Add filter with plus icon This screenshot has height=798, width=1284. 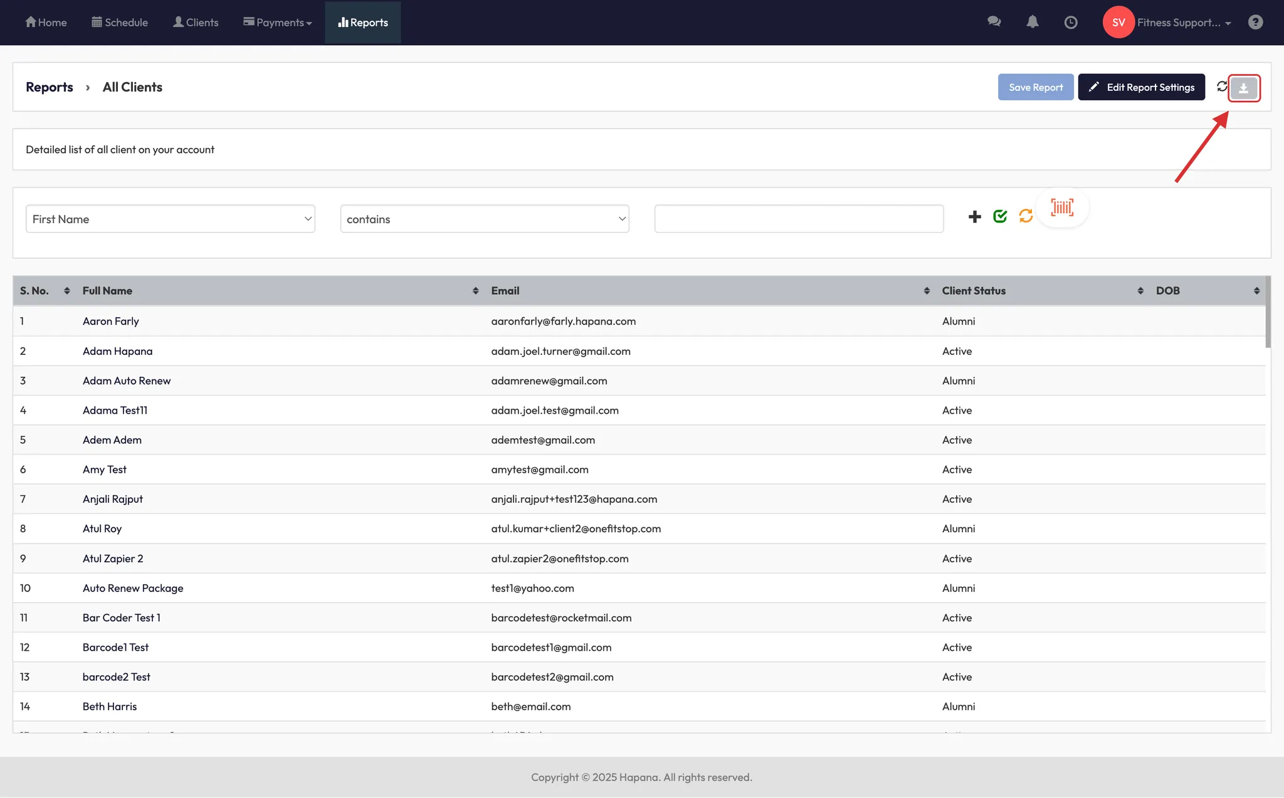tap(974, 217)
